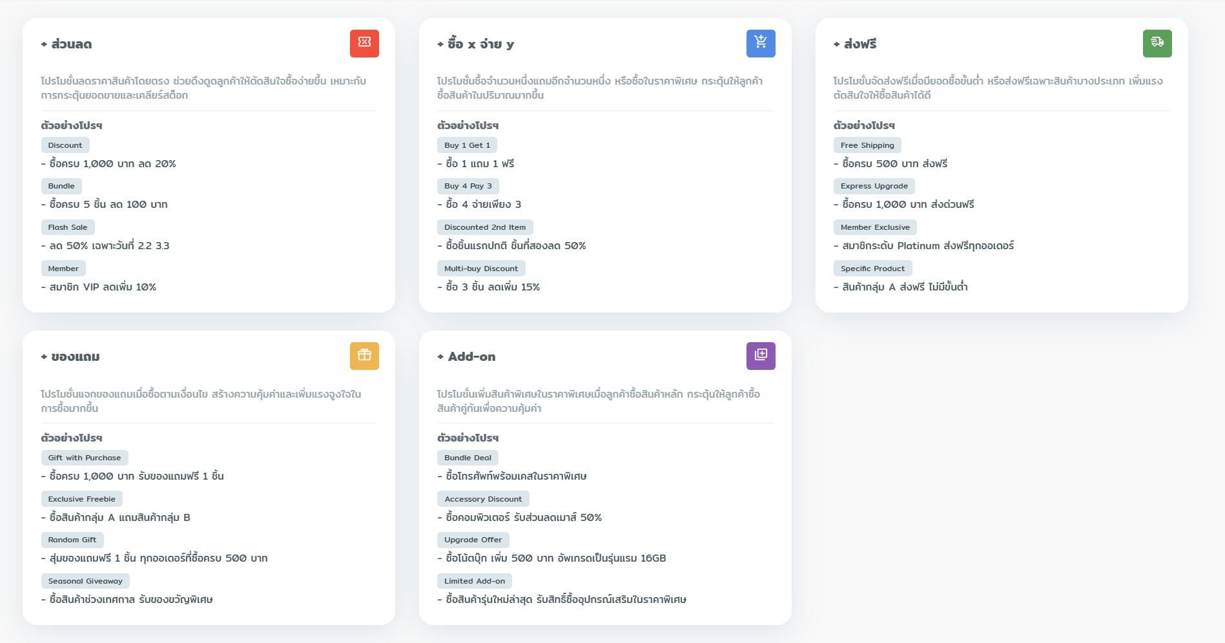This screenshot has height=643, width=1225.
Task: Click the Member Exclusive tag
Action: pyautogui.click(x=875, y=227)
